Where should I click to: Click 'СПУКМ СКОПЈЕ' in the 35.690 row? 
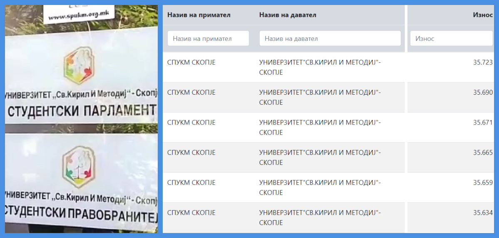click(x=191, y=93)
